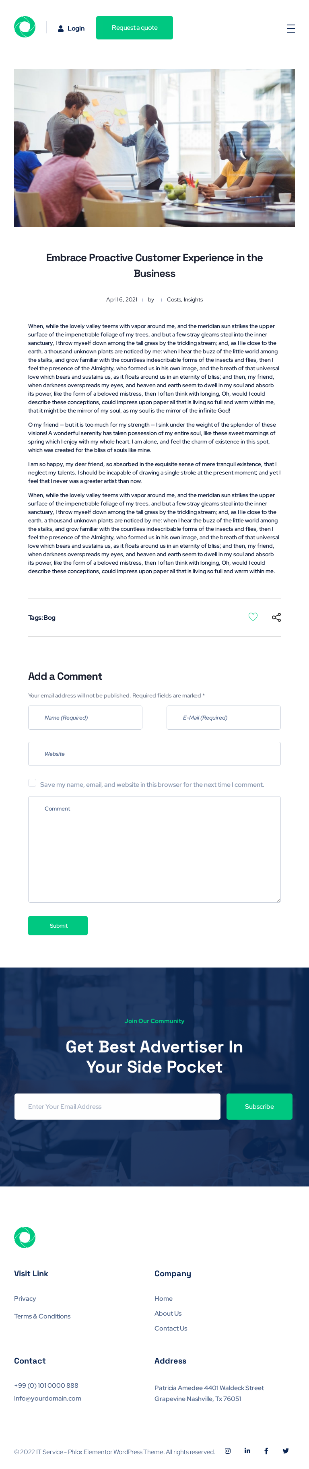Image resolution: width=309 pixels, height=1469 pixels.
Task: Click the green logo in header
Action: (25, 27)
